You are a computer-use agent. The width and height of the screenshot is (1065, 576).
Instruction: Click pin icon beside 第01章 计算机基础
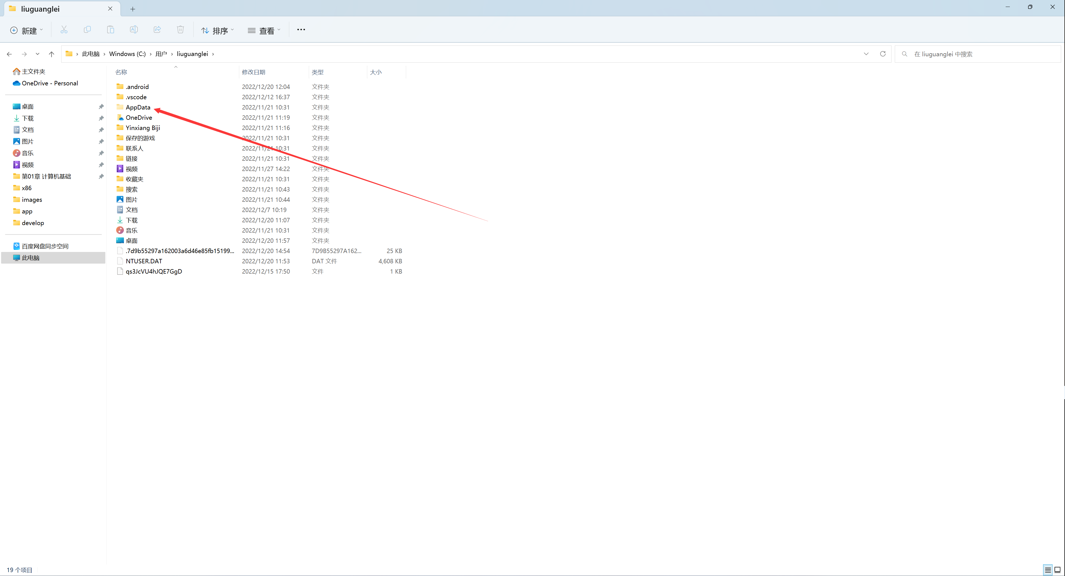point(101,177)
